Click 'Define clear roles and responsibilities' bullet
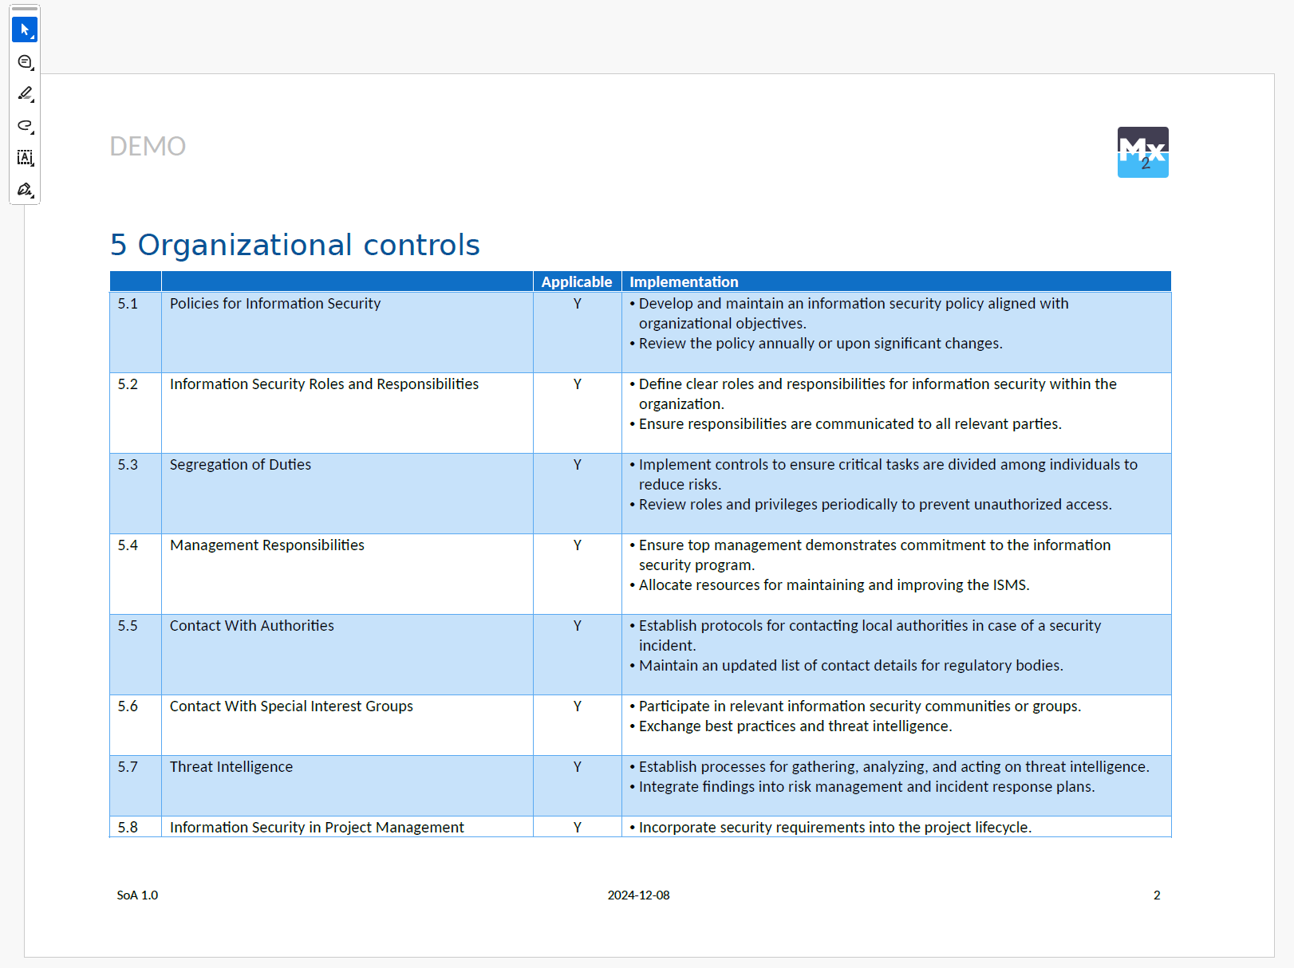 pos(873,394)
